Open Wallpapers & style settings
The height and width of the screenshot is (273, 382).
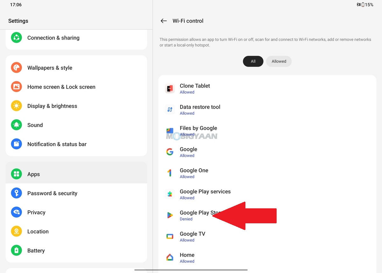(50, 68)
